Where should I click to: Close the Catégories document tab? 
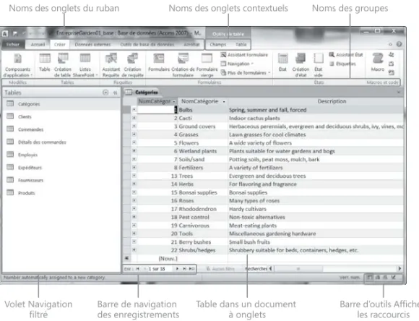click(x=399, y=93)
